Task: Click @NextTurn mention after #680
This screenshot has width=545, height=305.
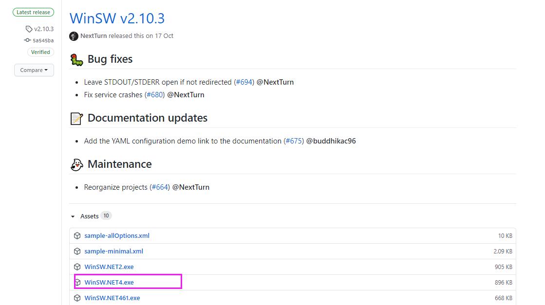Action: click(186, 95)
